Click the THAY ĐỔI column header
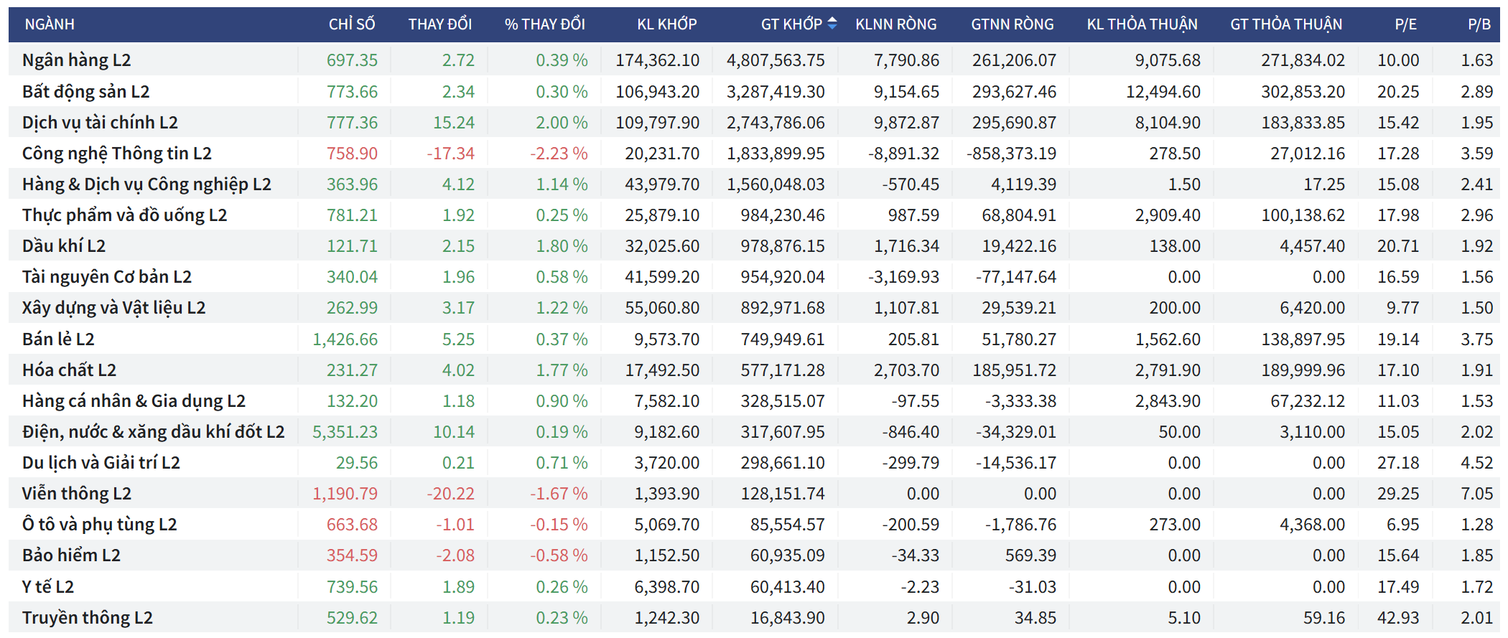The width and height of the screenshot is (1508, 638). coord(439,24)
